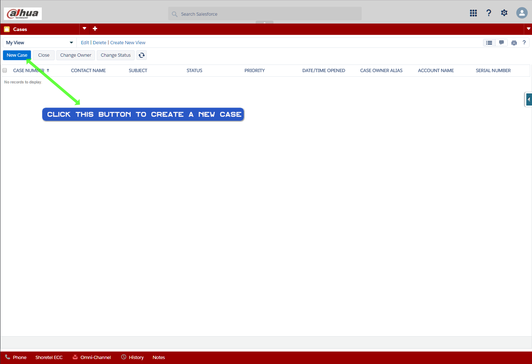Switch to Chatter feed view icon
532x364 pixels.
click(x=501, y=43)
